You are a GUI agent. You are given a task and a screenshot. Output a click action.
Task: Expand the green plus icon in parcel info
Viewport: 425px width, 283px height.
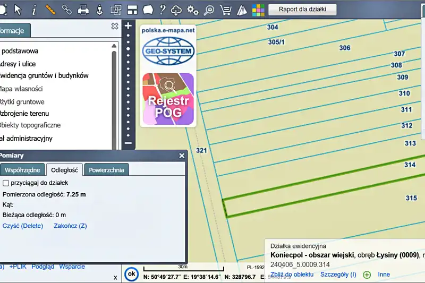(367, 275)
